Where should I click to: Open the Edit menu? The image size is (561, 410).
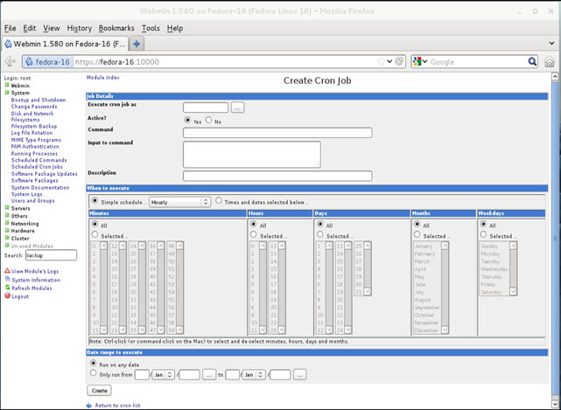(x=30, y=28)
